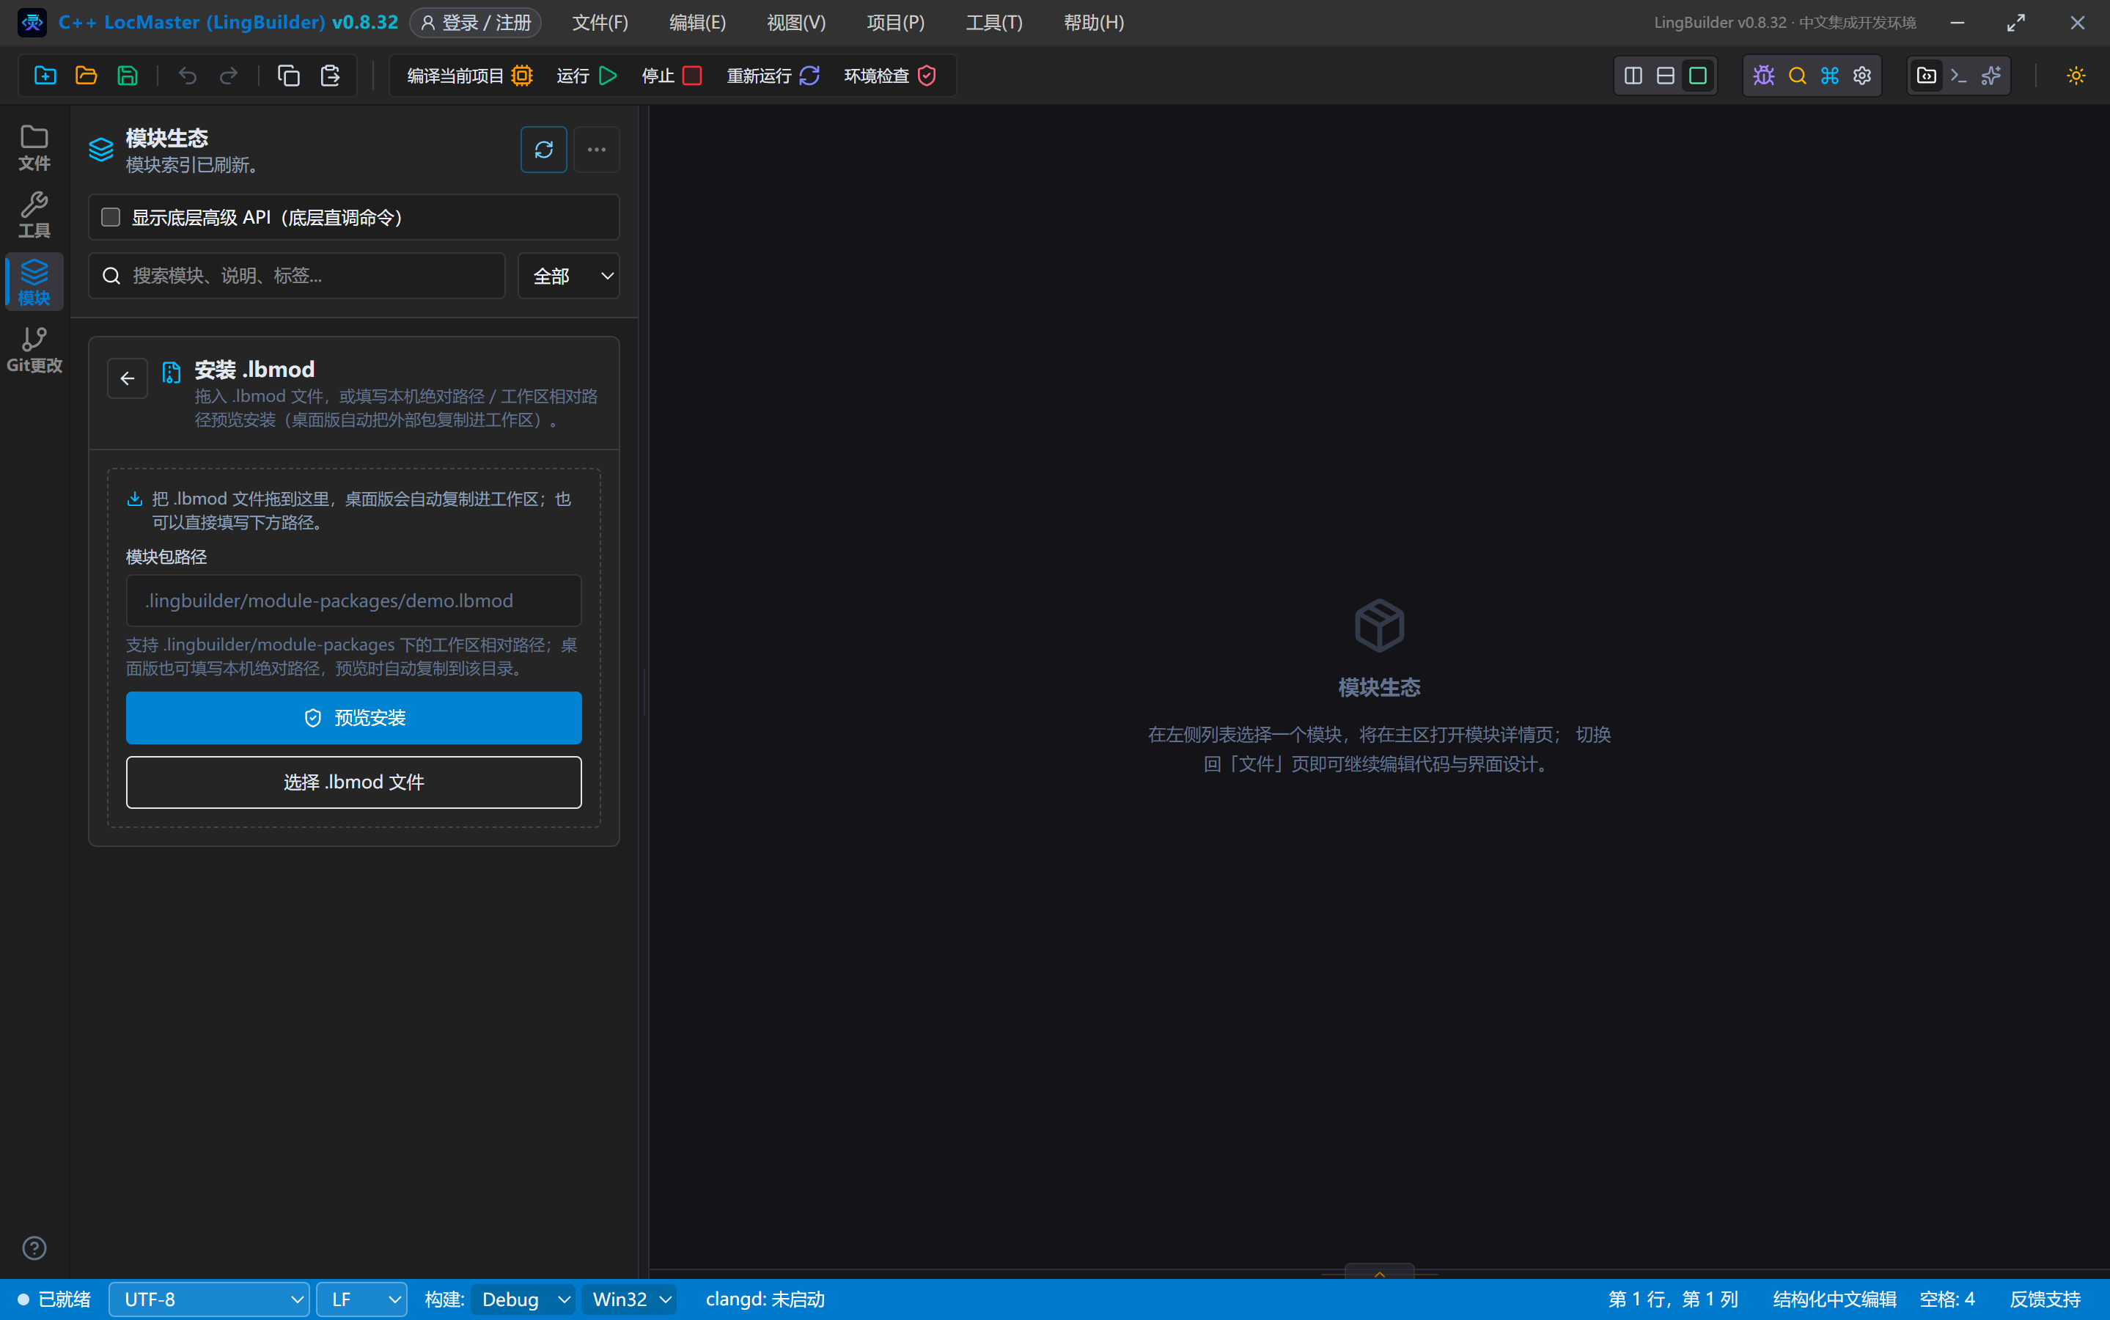
Task: Open the 全部 filter dropdown
Action: [x=569, y=276]
